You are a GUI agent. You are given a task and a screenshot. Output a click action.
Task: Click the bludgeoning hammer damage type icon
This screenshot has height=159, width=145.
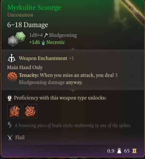click(46, 35)
